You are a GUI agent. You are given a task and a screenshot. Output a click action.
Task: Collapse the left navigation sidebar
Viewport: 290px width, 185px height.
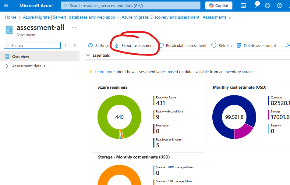pos(75,45)
